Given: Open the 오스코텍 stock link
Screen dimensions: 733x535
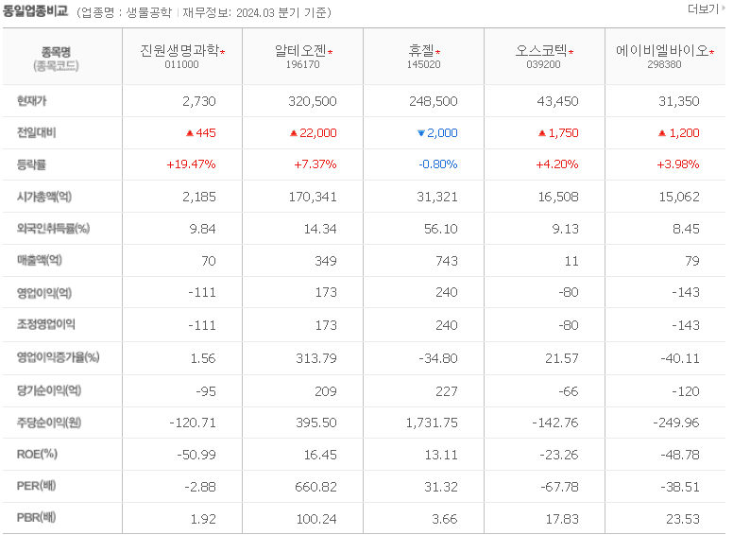Looking at the screenshot, I should click(541, 50).
